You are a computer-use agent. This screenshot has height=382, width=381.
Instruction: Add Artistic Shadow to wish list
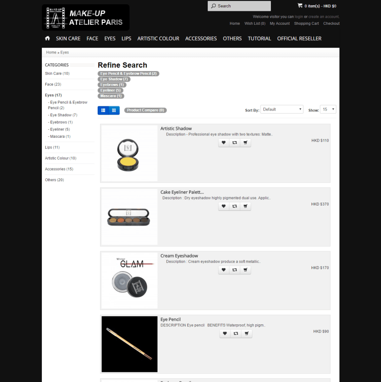(x=223, y=143)
